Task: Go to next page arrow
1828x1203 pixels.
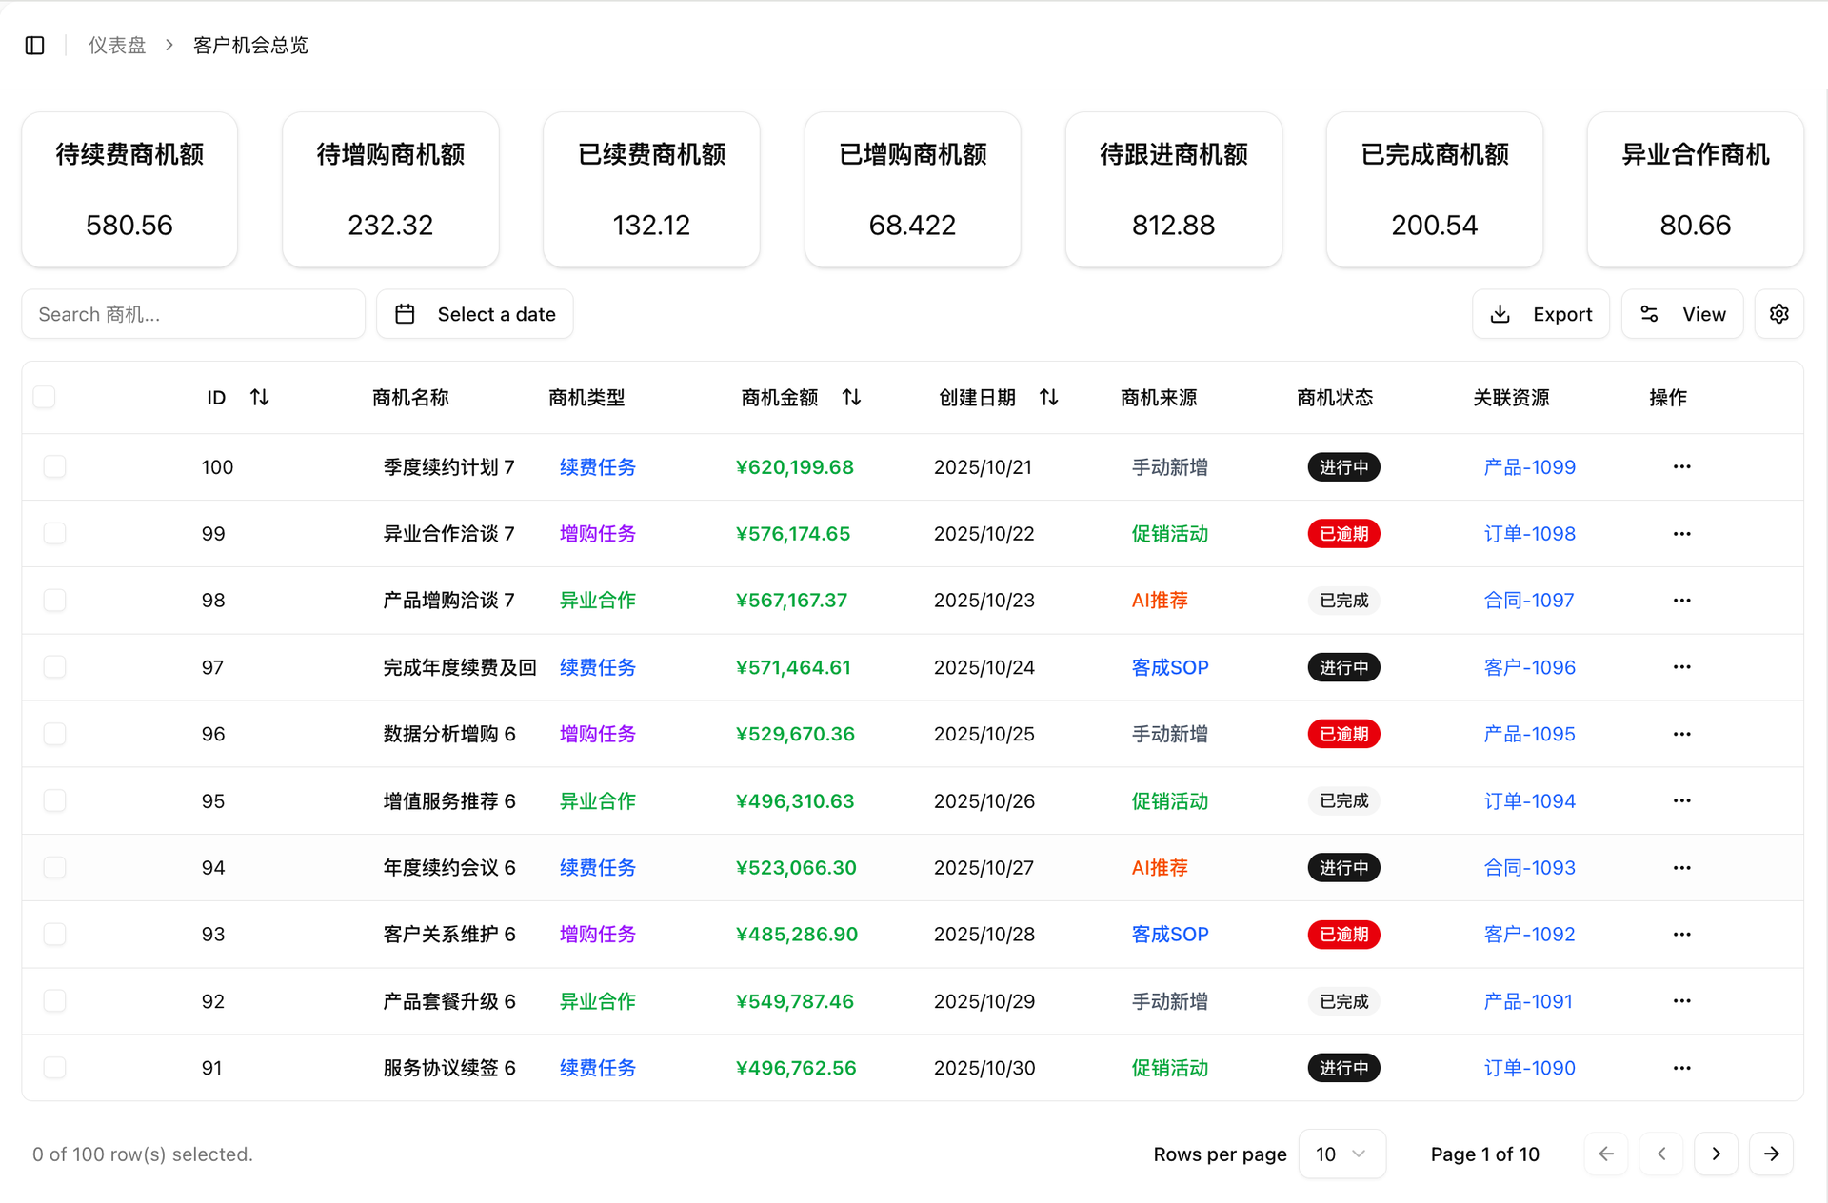Action: tap(1716, 1154)
